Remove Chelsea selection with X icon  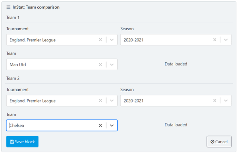(100, 125)
